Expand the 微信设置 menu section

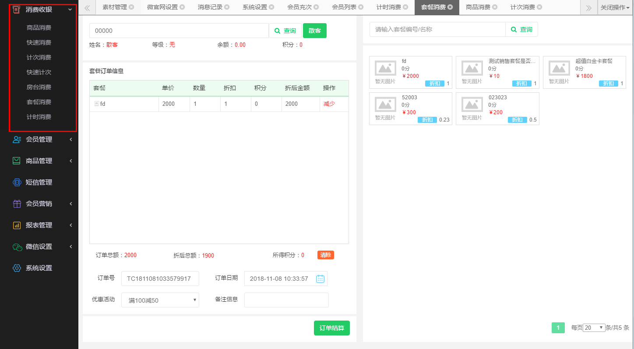point(71,247)
